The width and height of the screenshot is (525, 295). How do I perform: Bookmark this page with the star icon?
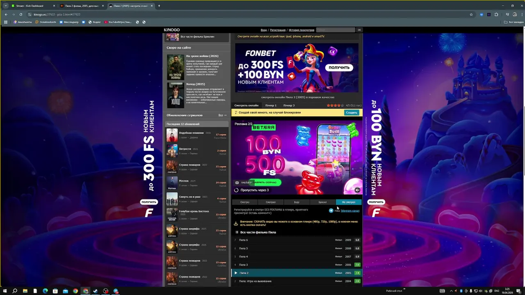pyautogui.click(x=471, y=14)
